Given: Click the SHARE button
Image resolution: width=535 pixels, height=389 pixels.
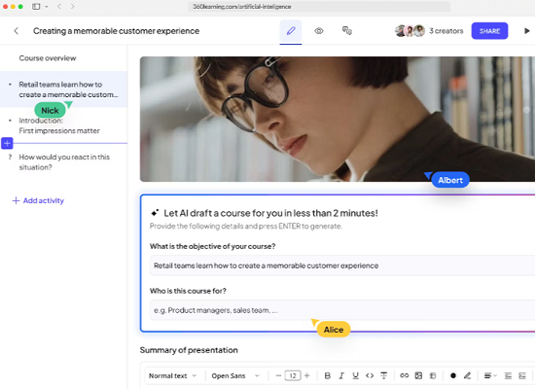Looking at the screenshot, I should coord(489,31).
